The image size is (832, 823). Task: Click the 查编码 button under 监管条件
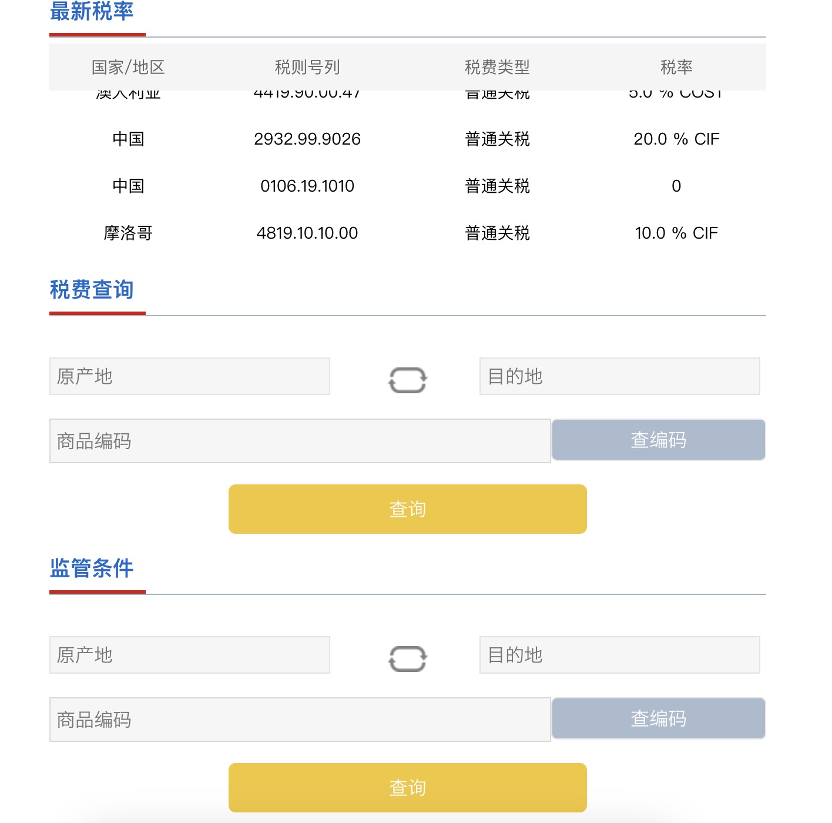point(657,718)
